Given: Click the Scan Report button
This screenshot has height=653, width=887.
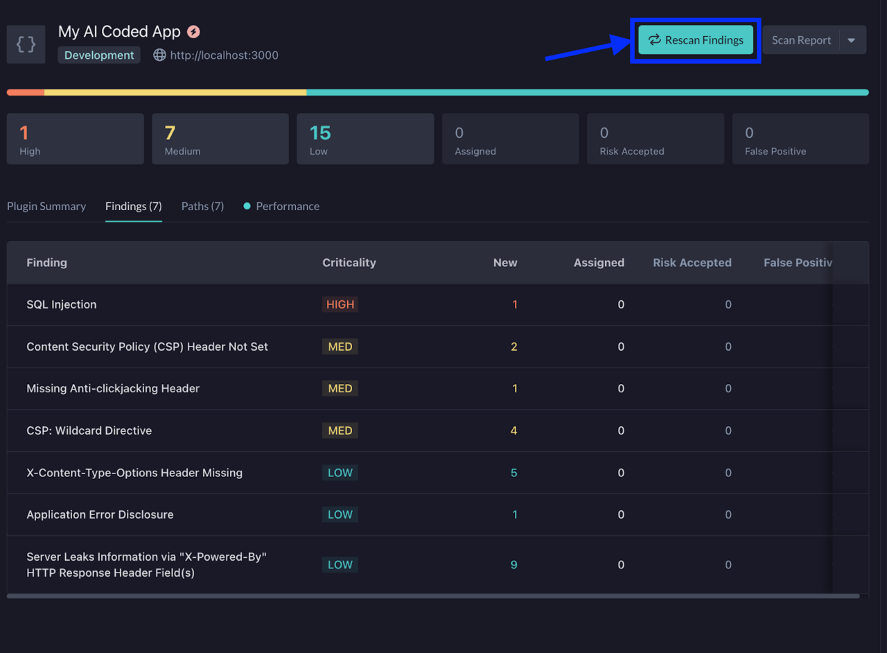Looking at the screenshot, I should (x=801, y=40).
